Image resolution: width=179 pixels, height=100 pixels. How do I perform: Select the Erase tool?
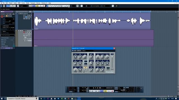[55, 6]
